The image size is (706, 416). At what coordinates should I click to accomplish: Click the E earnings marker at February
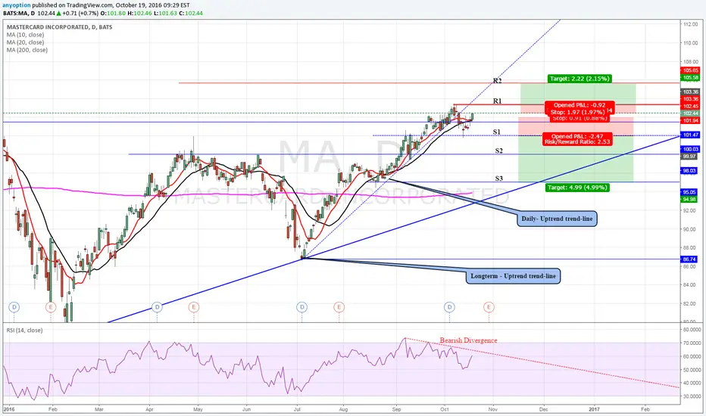tap(51, 307)
